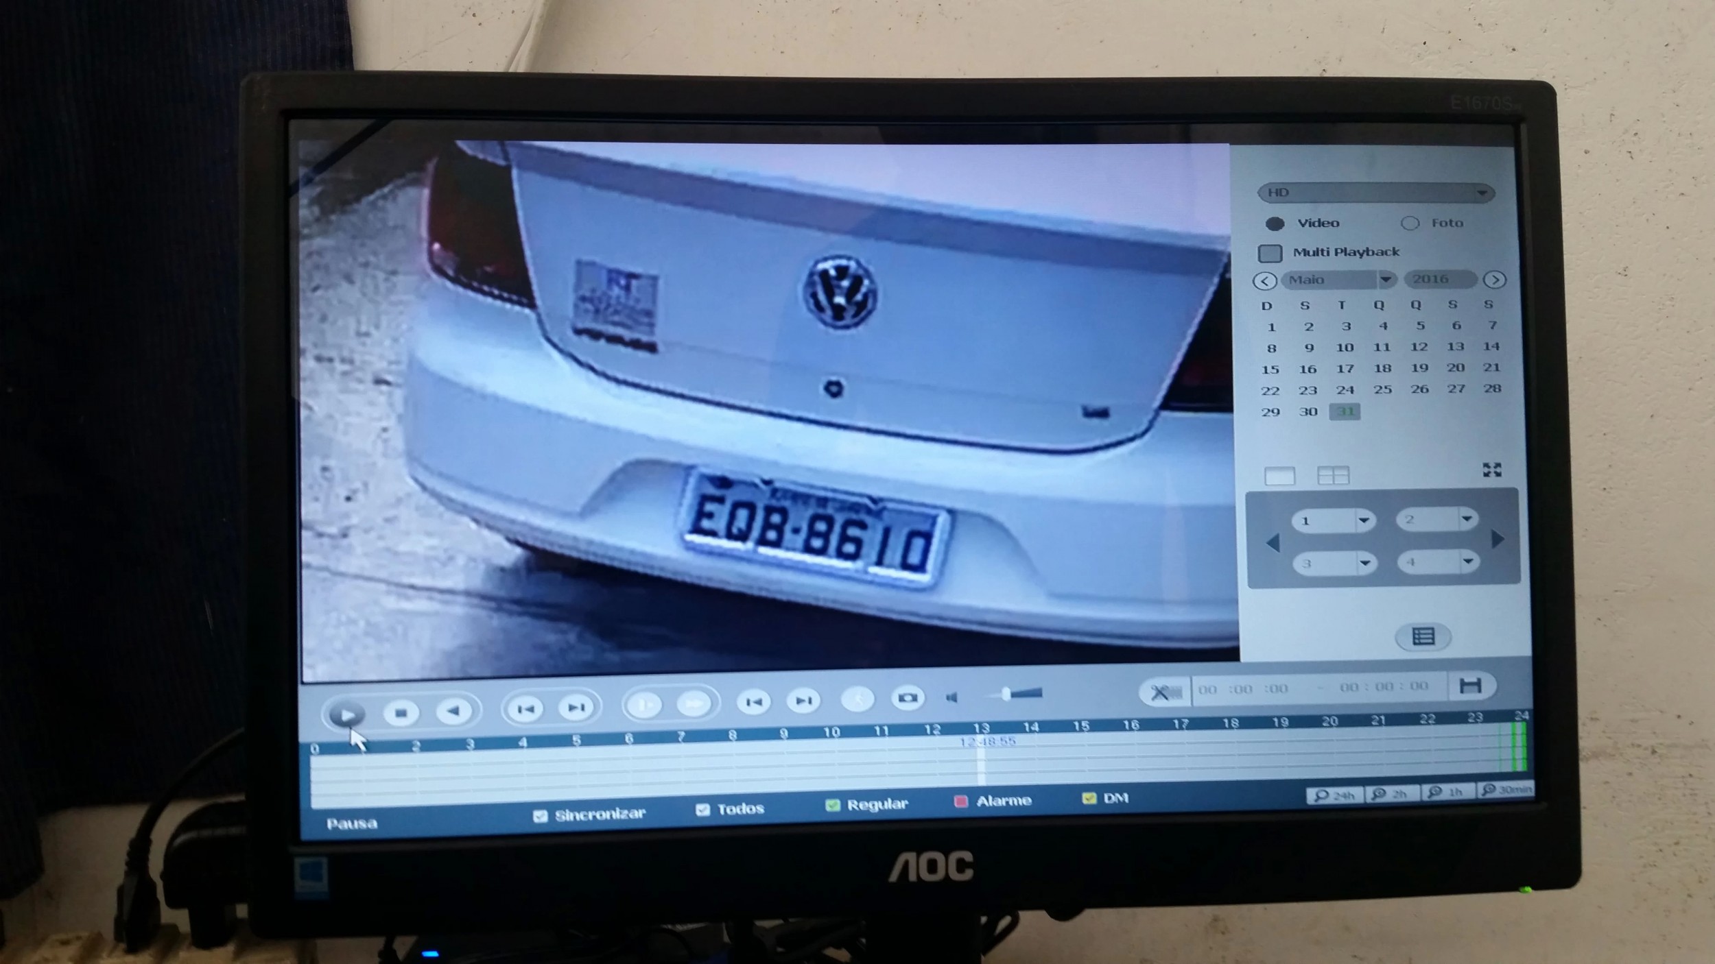Select day 31 in the calendar

tap(1345, 411)
